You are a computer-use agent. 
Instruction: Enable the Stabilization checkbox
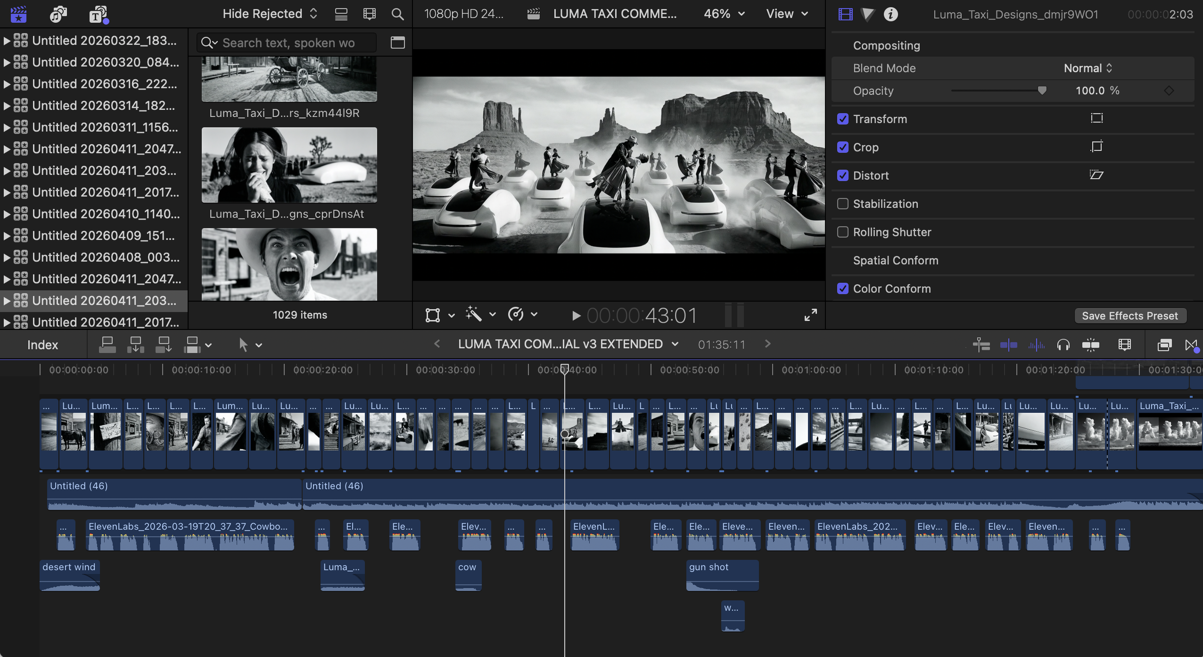[x=843, y=203]
